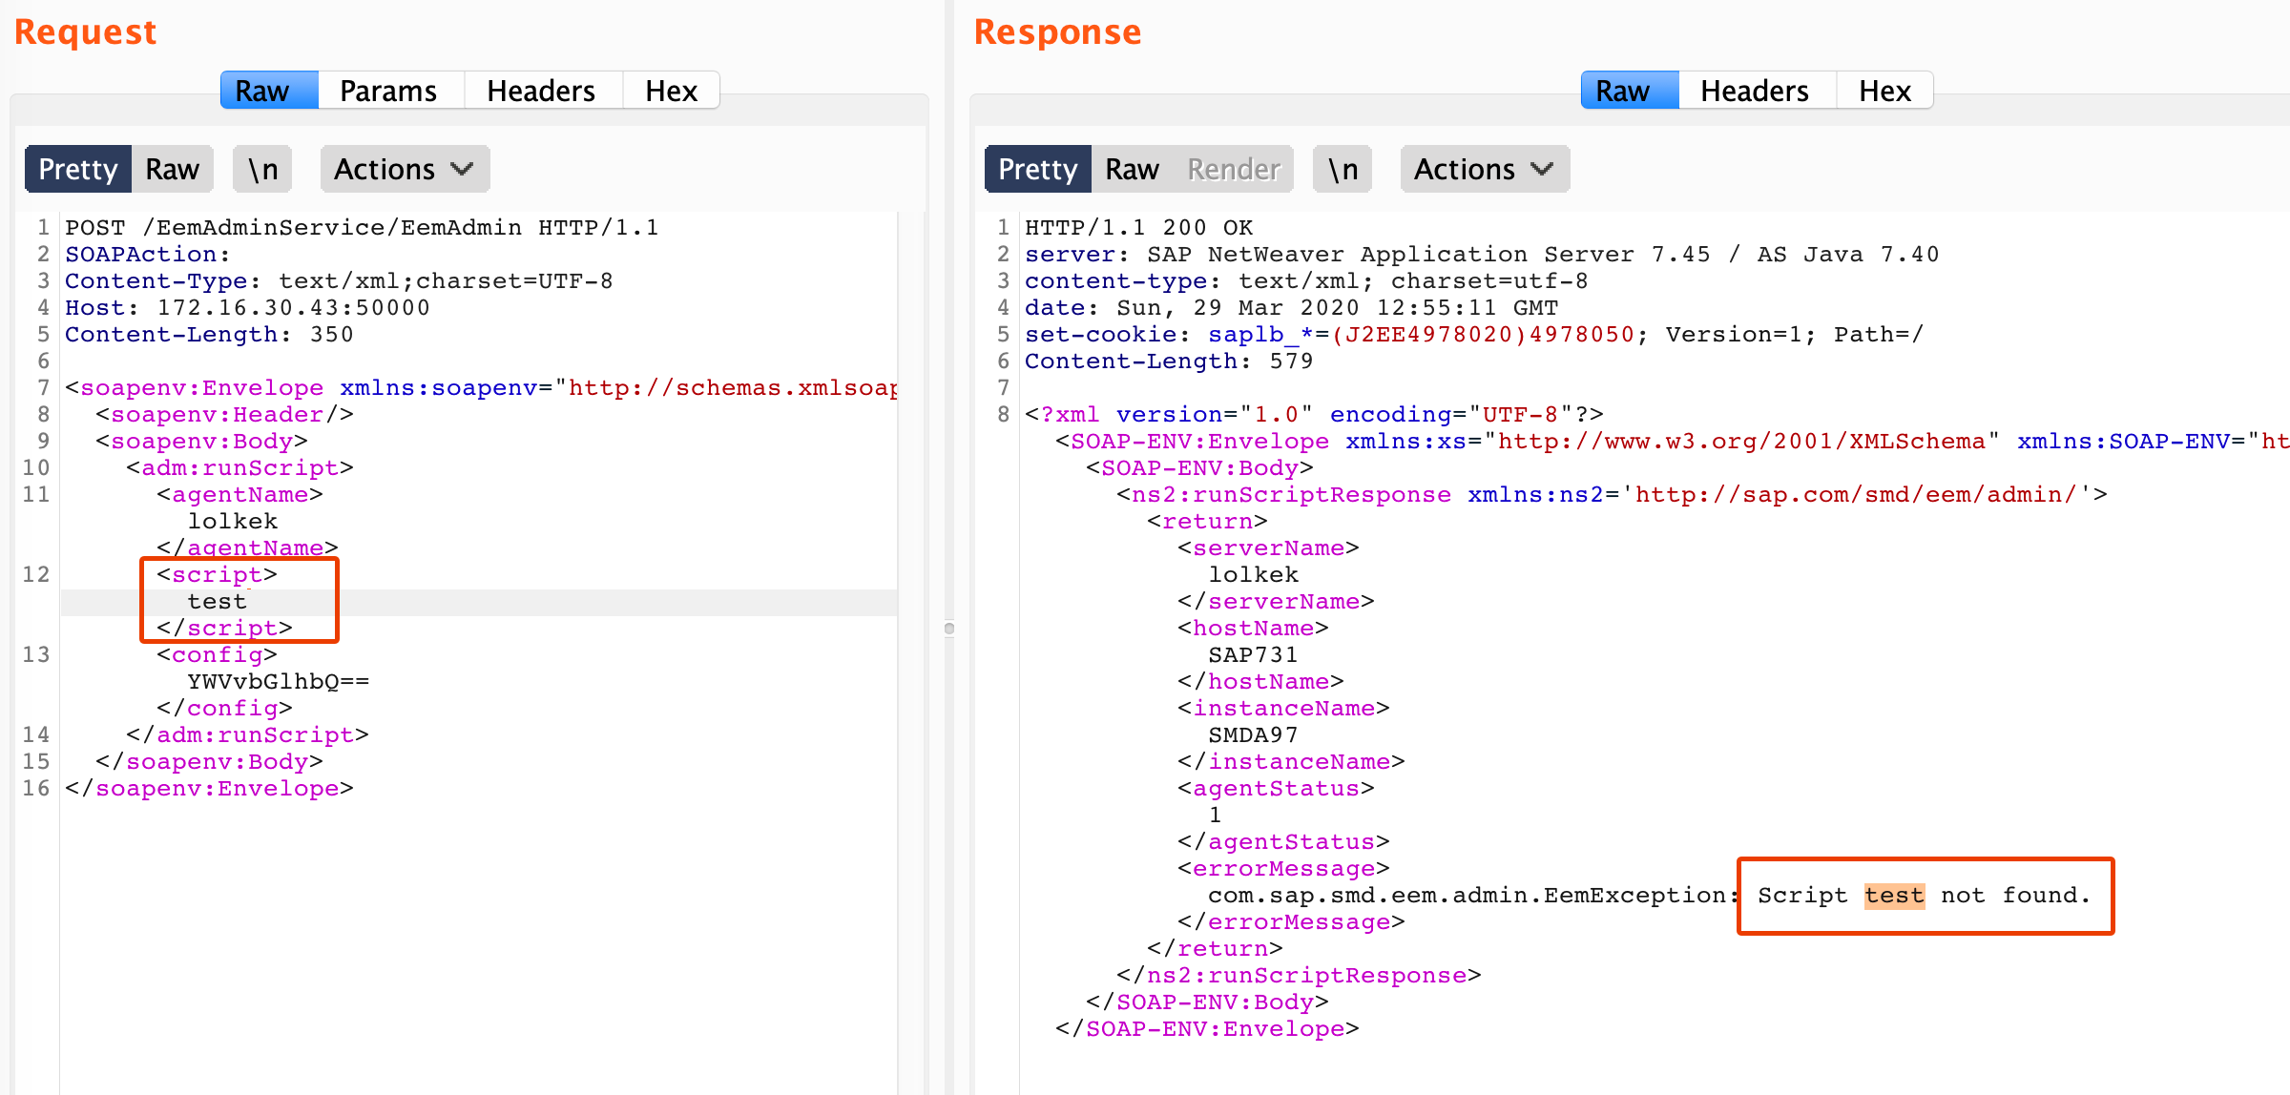Toggle response newline \n display button

tap(1343, 169)
